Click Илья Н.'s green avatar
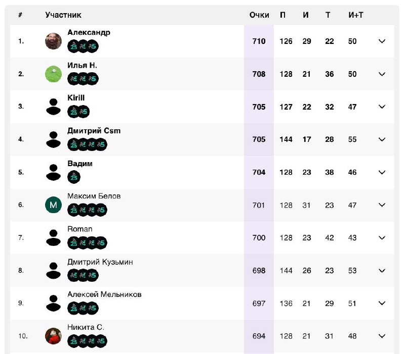Screen dimensions: 405x354 pos(53,74)
